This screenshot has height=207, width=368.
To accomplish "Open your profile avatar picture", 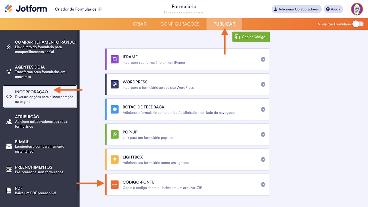I will click(357, 9).
